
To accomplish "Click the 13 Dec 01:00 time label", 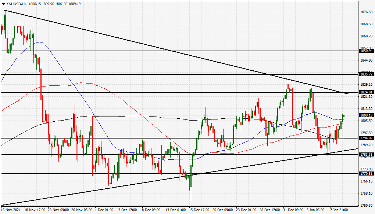I will click(175, 210).
